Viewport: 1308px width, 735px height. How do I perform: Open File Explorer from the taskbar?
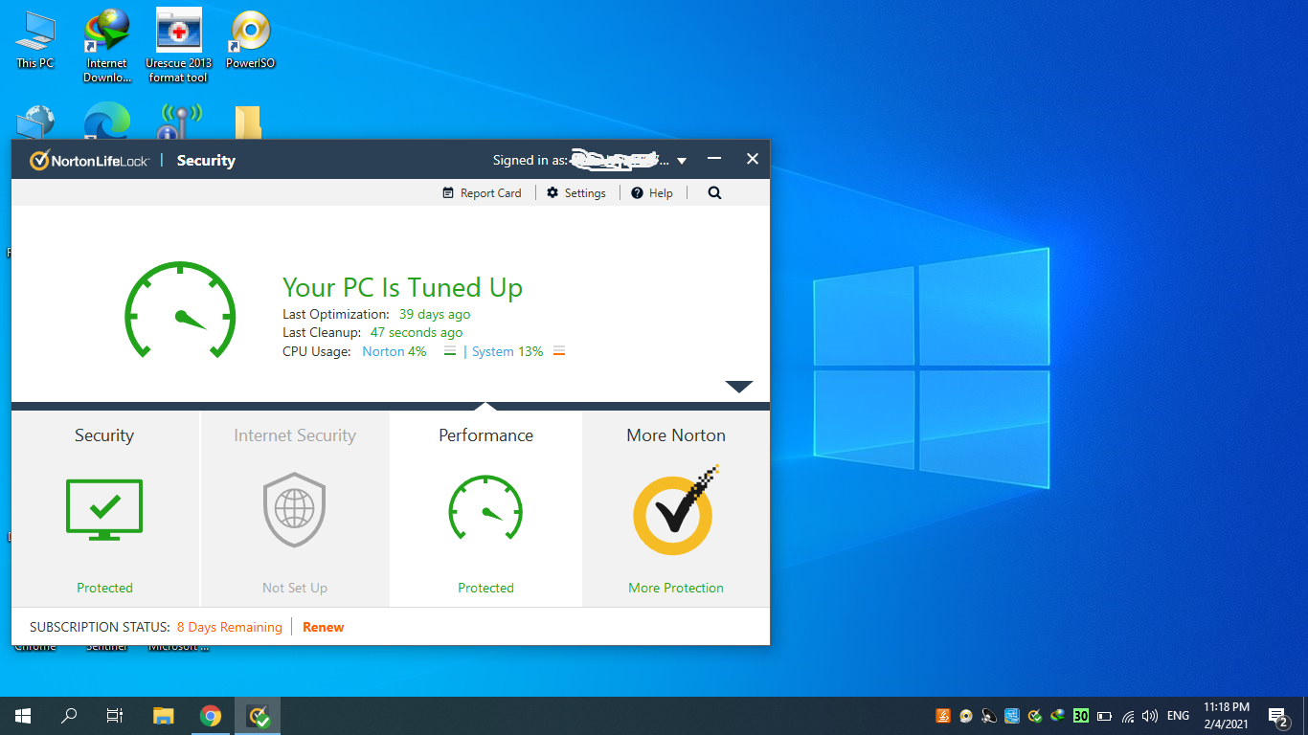(164, 716)
